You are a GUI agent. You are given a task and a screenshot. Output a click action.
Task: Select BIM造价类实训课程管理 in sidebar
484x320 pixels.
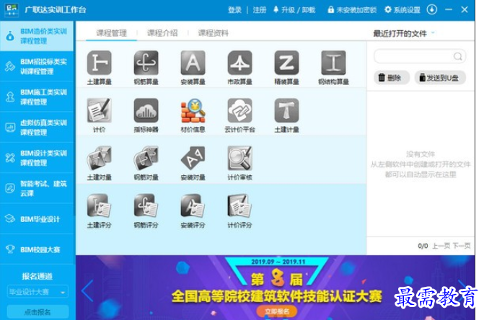tap(37, 36)
